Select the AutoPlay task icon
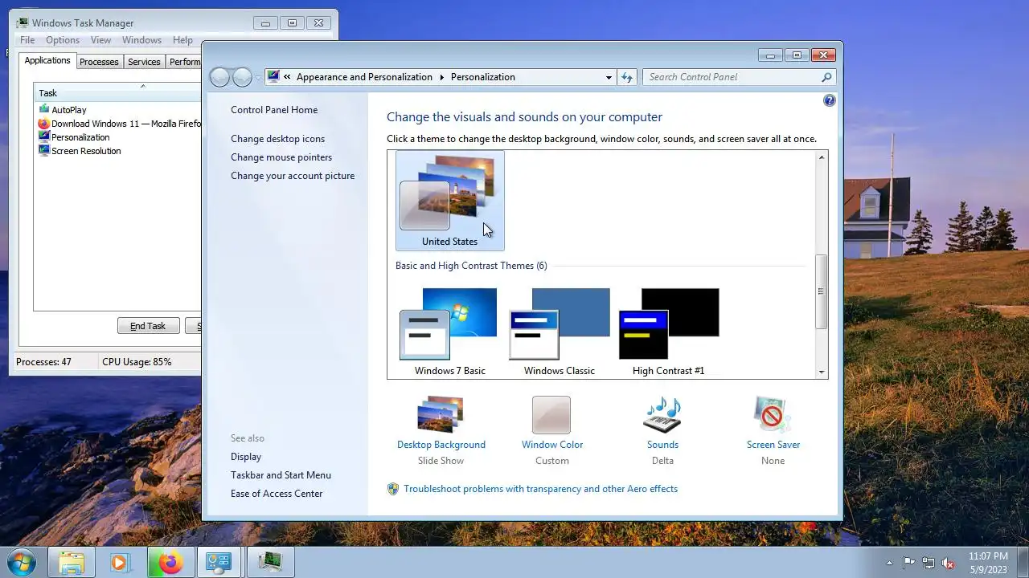This screenshot has height=578, width=1029. click(x=44, y=109)
